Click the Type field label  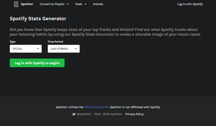(x=13, y=42)
